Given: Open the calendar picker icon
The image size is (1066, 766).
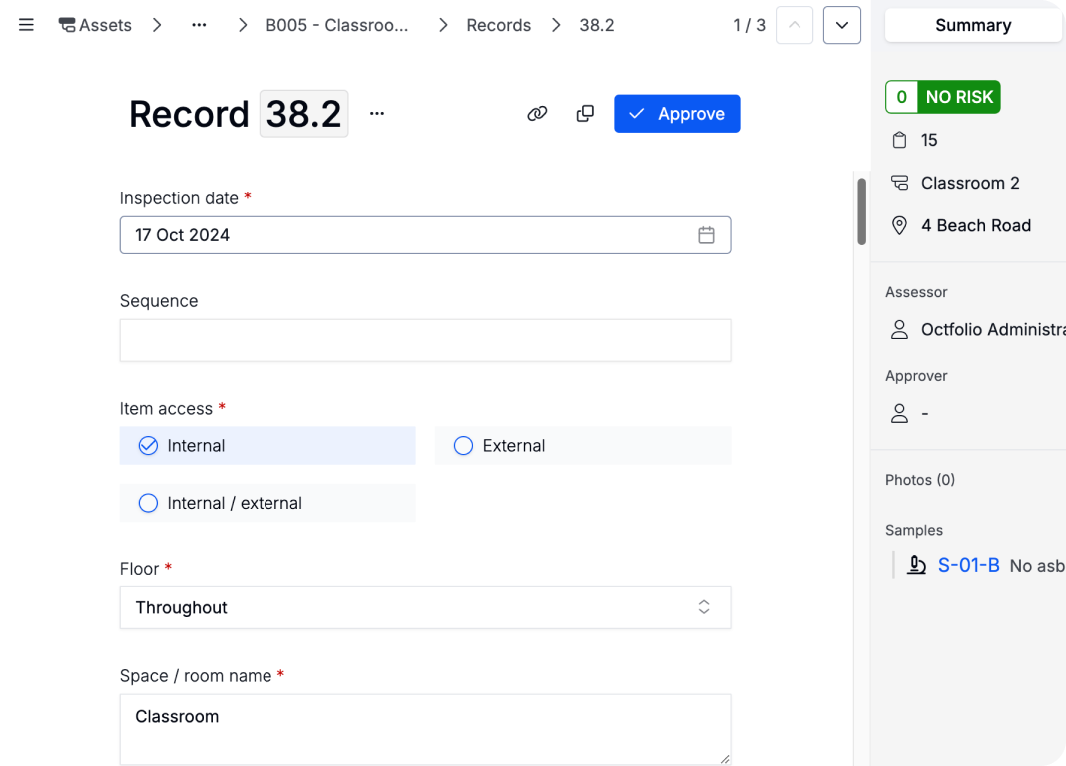Looking at the screenshot, I should [x=706, y=235].
